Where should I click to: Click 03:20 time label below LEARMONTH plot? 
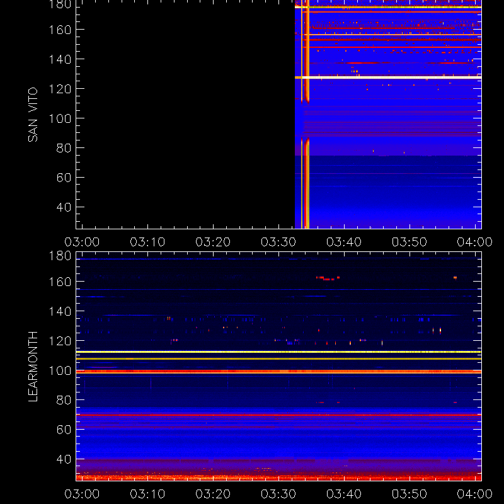click(x=213, y=494)
